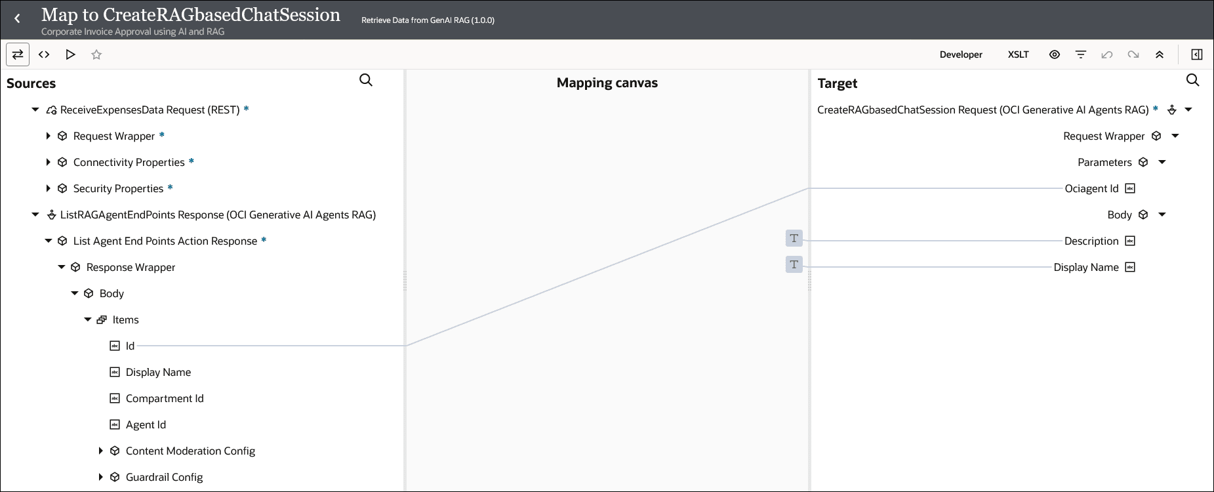Screen dimensions: 1214x492
Task: Click Guardrail Config label
Action: [164, 477]
